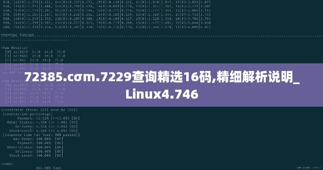Viewport: 323px width, 170px height.
Task: Click the table row starting with 600
Action: tap(107, 27)
